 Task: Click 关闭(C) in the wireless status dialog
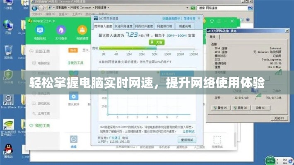pos(279,118)
